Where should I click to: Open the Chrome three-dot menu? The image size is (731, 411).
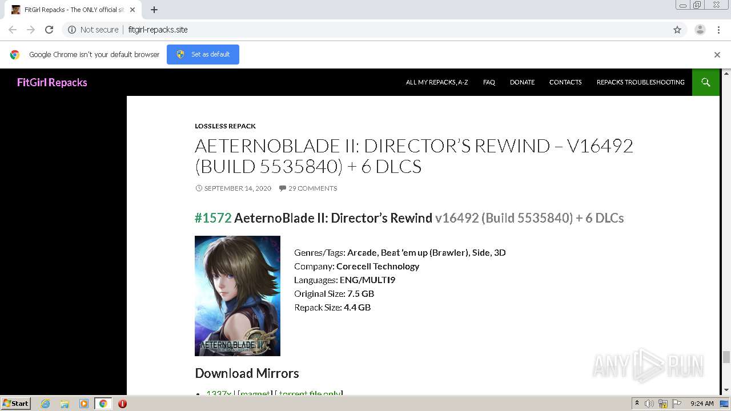718,30
